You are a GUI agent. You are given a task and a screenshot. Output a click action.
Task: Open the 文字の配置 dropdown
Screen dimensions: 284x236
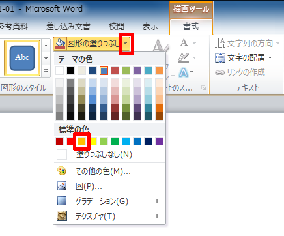[x=244, y=58]
